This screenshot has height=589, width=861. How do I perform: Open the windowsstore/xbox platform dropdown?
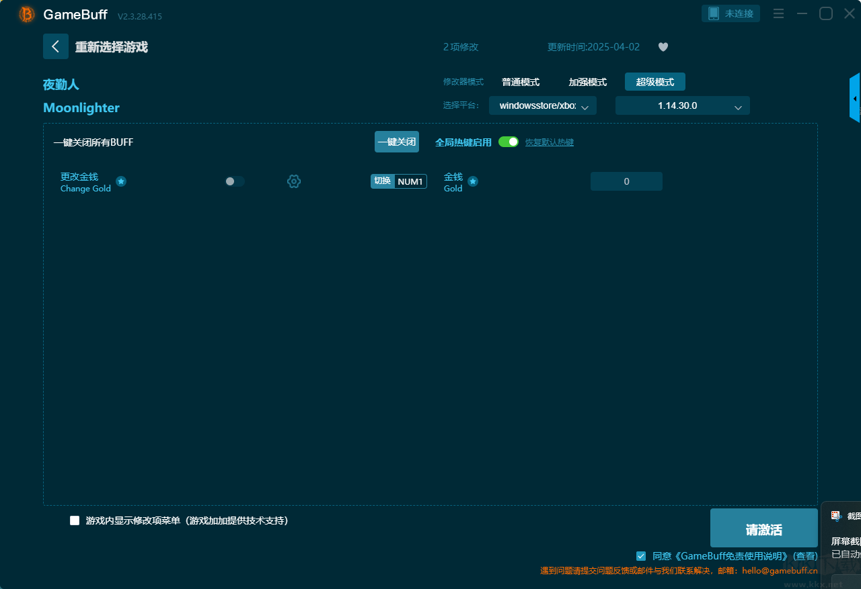point(543,105)
